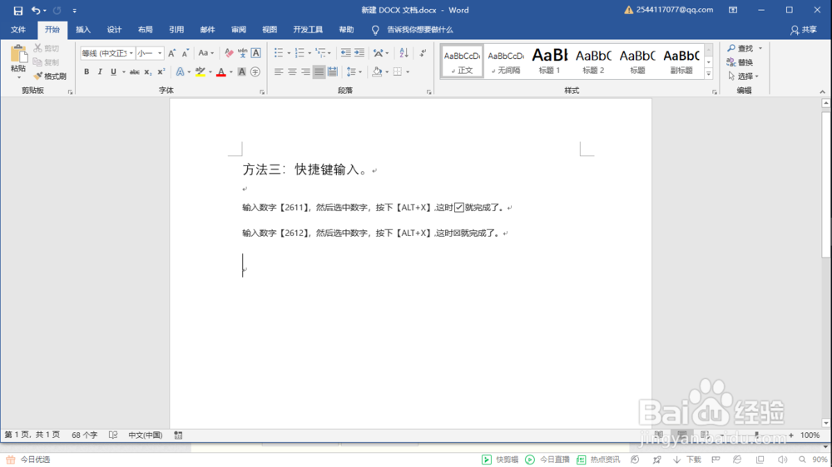Click the macro record icon in status bar
Image resolution: width=832 pixels, height=467 pixels.
(x=178, y=435)
